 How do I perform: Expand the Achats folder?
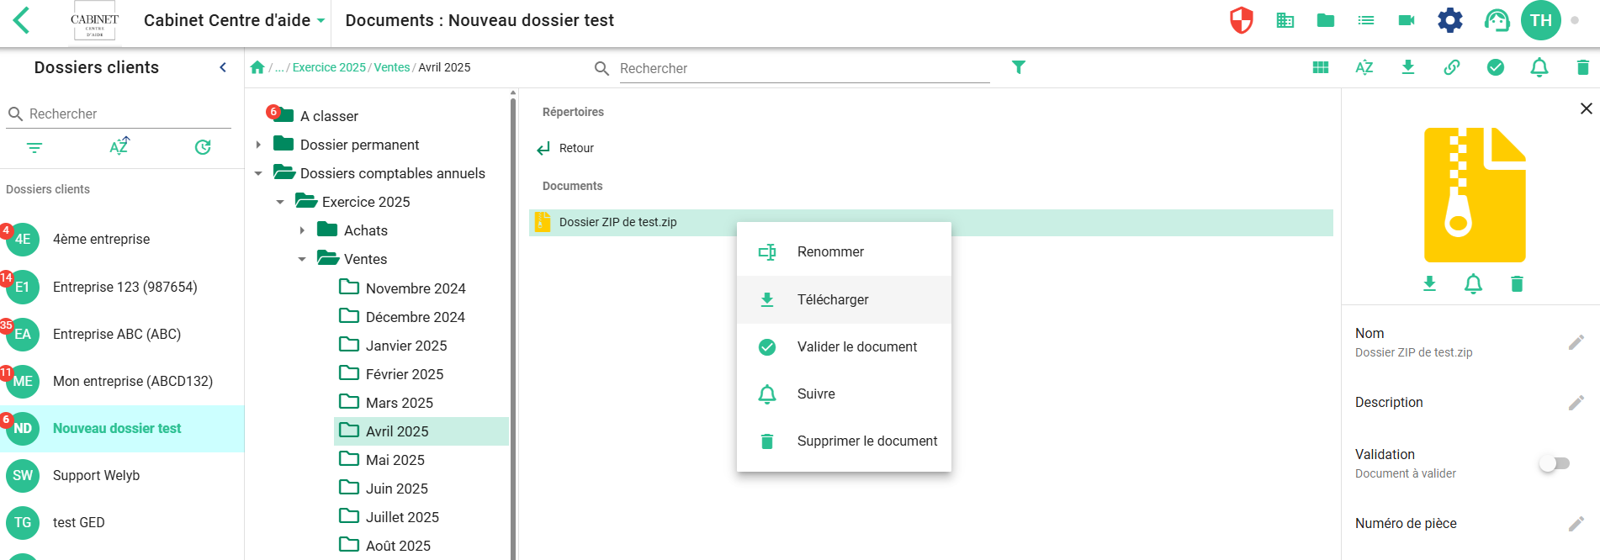pos(302,230)
